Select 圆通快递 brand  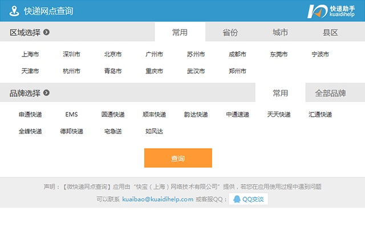coord(113,115)
